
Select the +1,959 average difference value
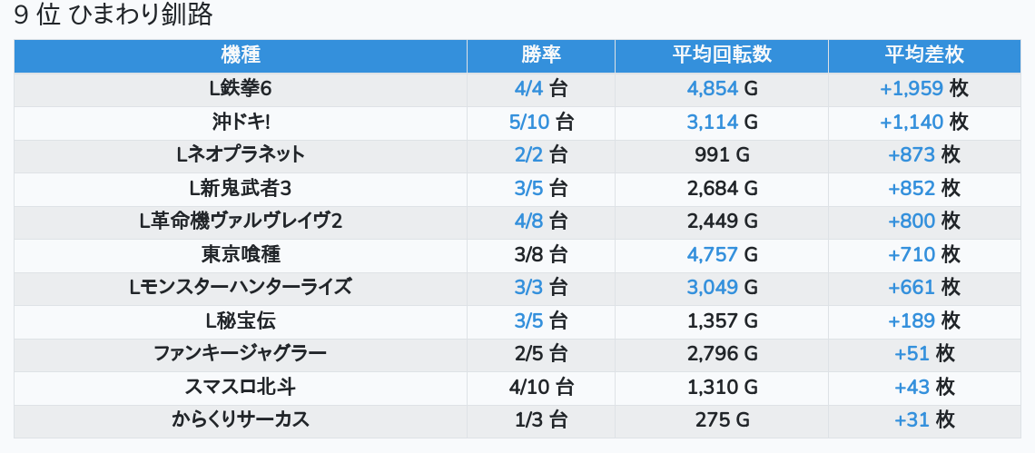[x=912, y=89]
